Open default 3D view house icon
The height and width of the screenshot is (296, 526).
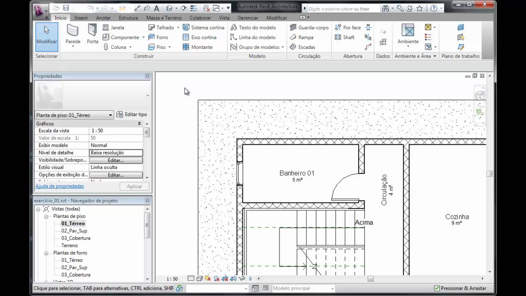(168, 8)
